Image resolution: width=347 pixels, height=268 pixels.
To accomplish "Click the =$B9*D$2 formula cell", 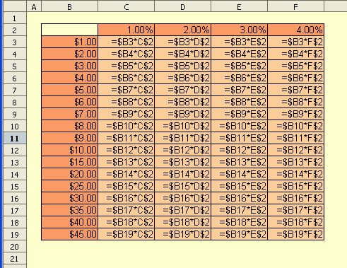I will (x=183, y=114).
